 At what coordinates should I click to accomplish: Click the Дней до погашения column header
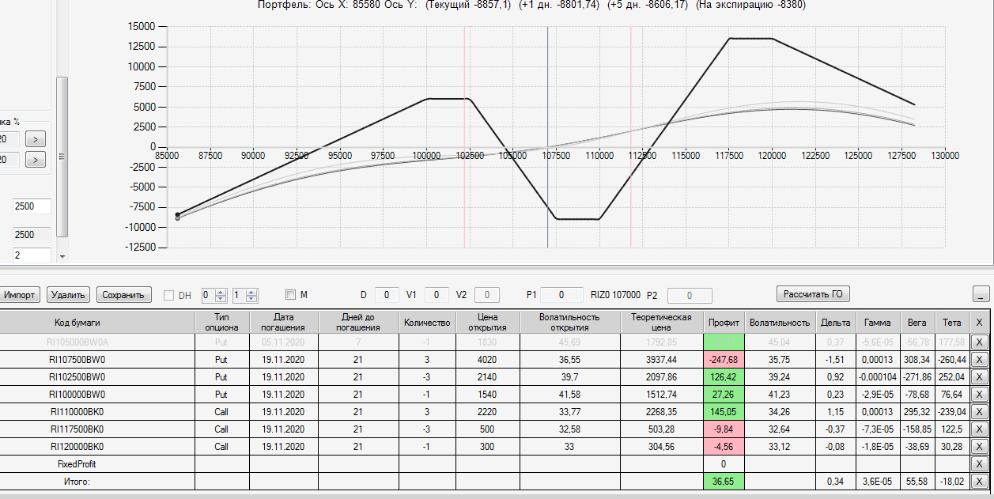coord(358,323)
